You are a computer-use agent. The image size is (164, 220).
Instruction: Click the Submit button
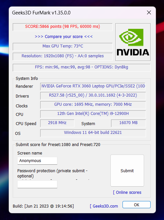point(127,171)
